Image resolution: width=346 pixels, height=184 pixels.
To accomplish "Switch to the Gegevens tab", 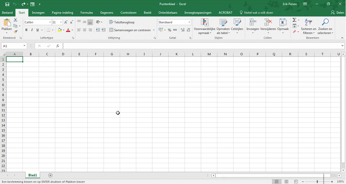I will [107, 12].
